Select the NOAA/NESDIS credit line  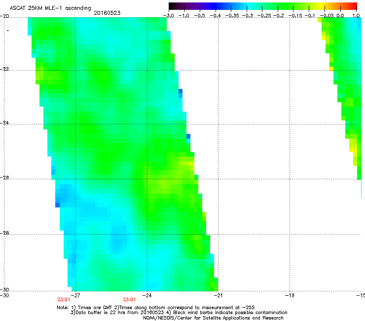pos(213,318)
